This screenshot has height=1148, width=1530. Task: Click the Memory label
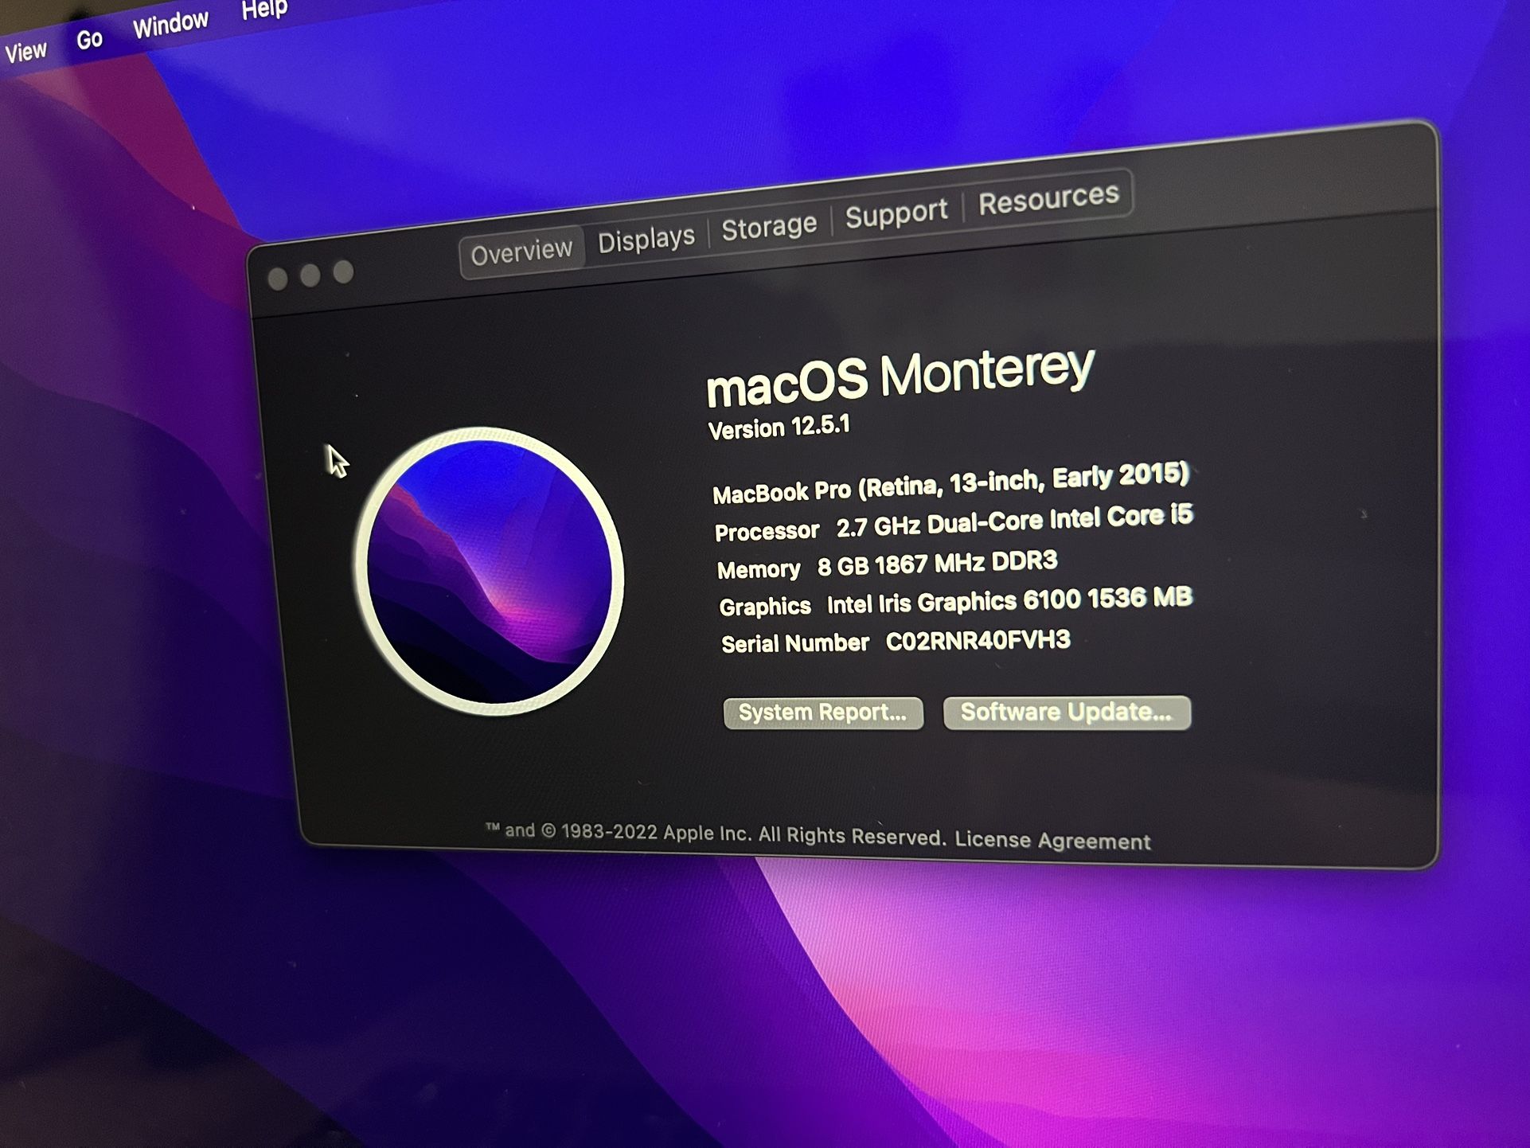click(759, 569)
